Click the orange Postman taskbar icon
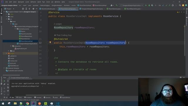This screenshot has width=188, height=106. 40,103
